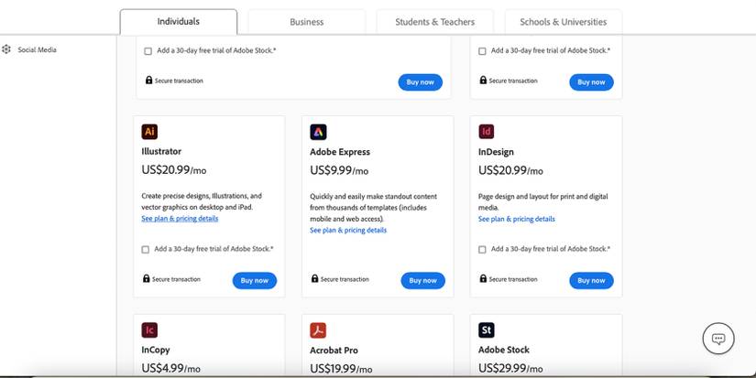The image size is (756, 378).
Task: Enable Adobe Stock trial checkbox for Illustrator
Action: coord(147,250)
